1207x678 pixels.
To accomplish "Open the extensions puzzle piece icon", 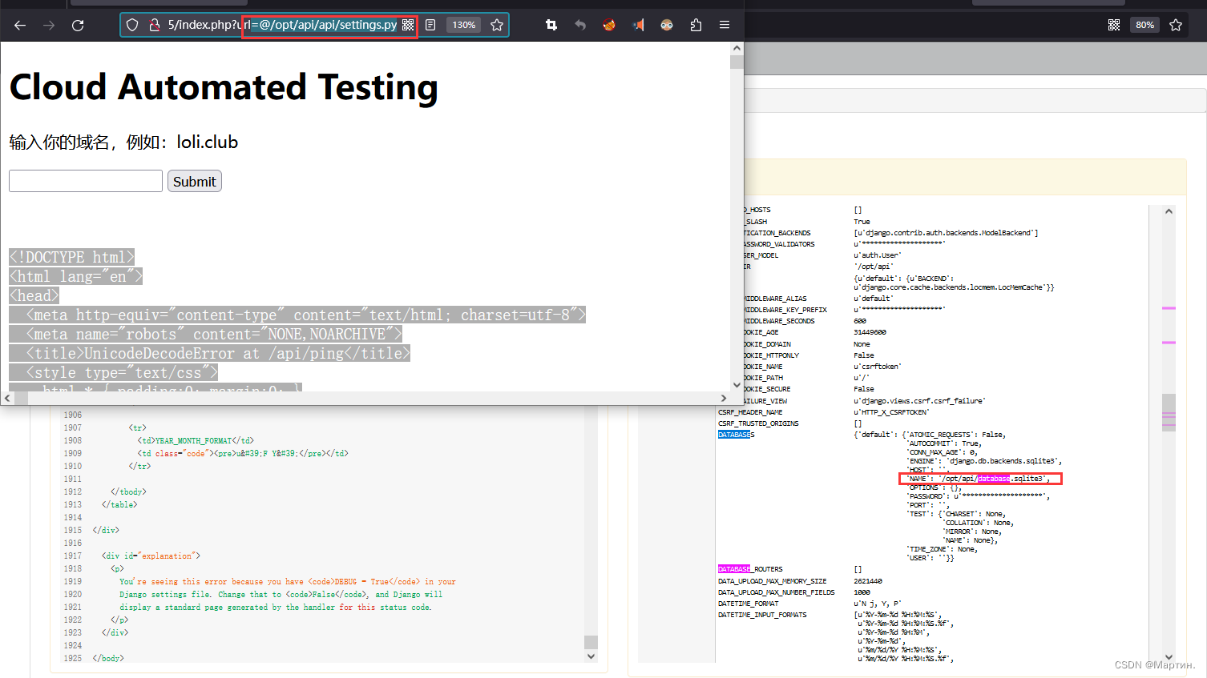I will pyautogui.click(x=696, y=25).
